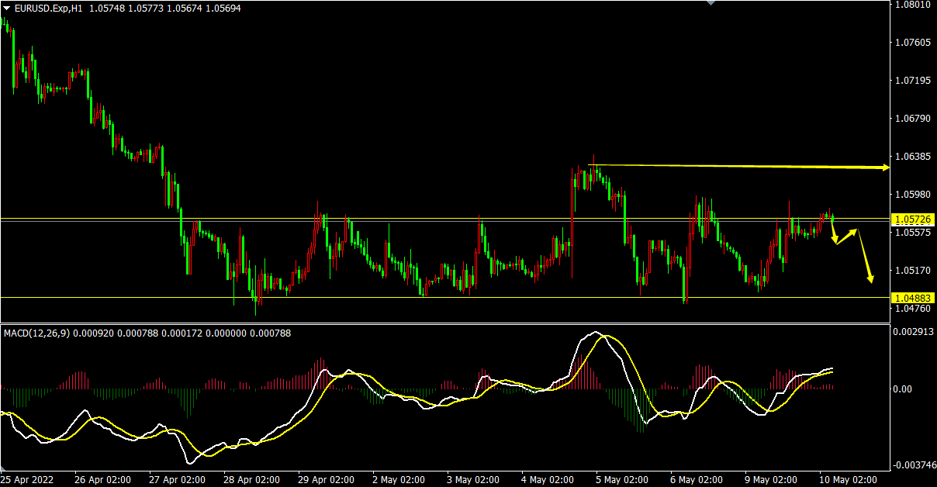Select the yellow 1.05726 price label

[913, 219]
